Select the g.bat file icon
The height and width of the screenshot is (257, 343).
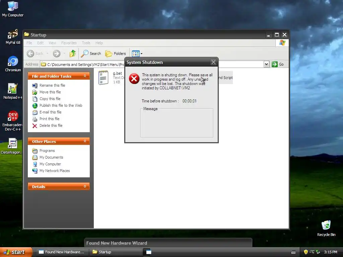tap(103, 78)
